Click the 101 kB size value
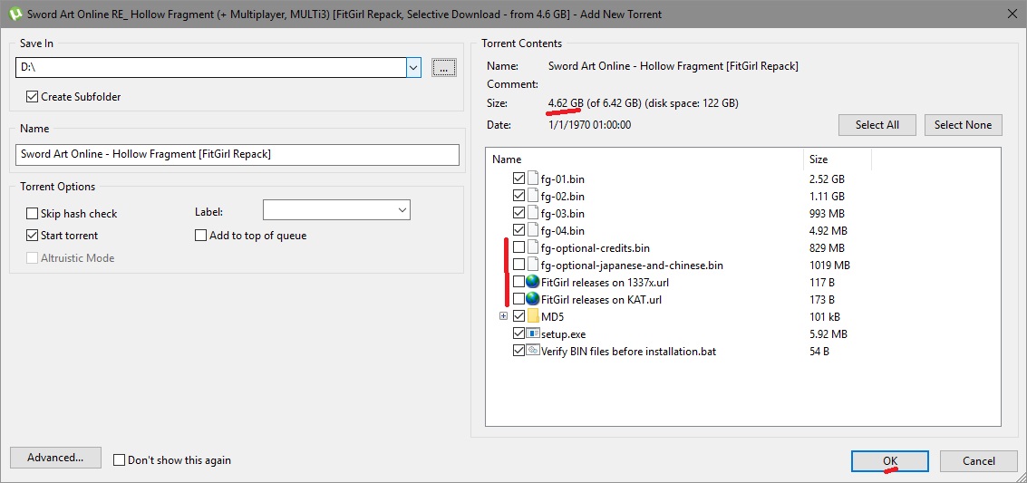The width and height of the screenshot is (1027, 483). click(825, 317)
